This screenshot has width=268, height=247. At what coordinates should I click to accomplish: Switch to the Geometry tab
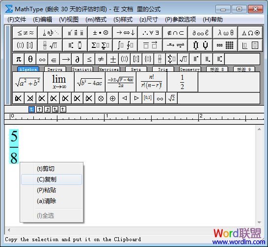(190, 69)
